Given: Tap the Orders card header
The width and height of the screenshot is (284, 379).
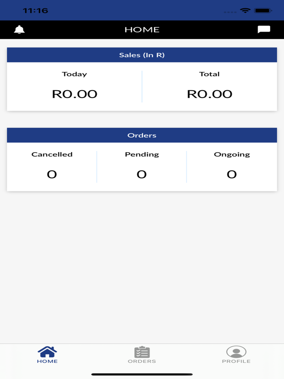Looking at the screenshot, I should click(x=142, y=135).
